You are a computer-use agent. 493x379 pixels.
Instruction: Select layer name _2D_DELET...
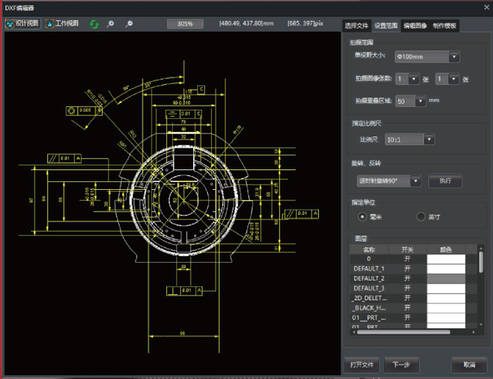click(369, 298)
